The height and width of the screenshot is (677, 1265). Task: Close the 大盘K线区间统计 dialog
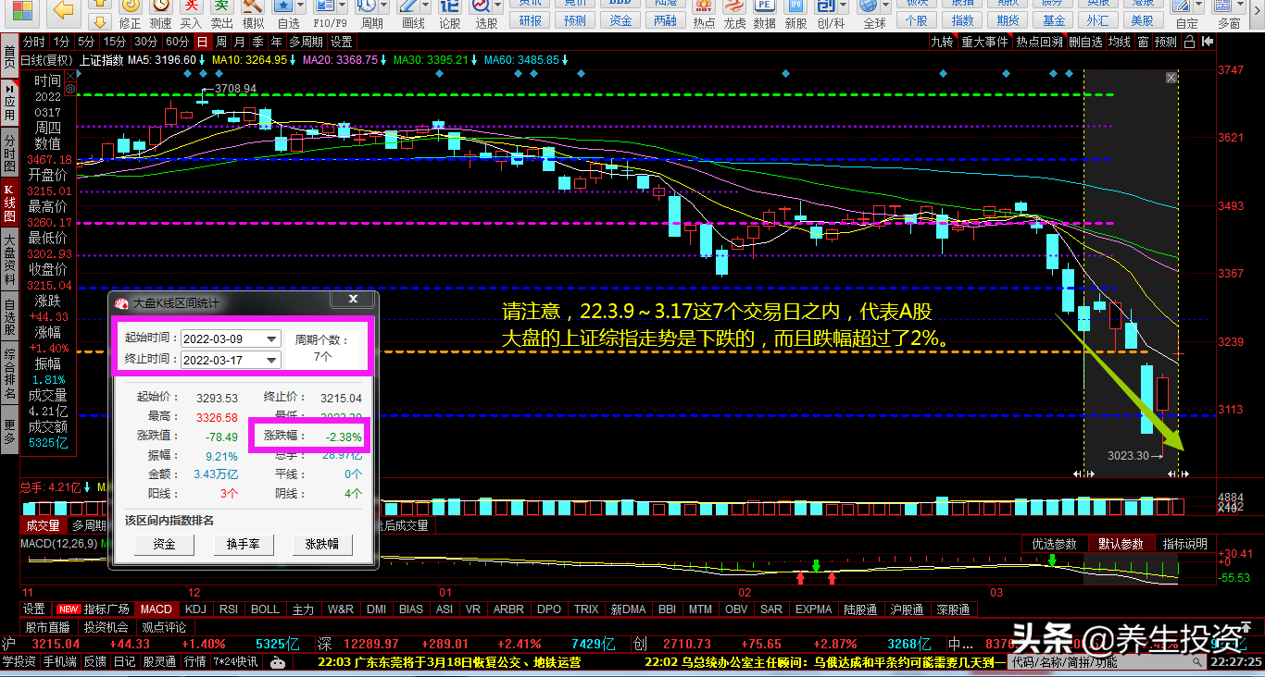coord(353,300)
